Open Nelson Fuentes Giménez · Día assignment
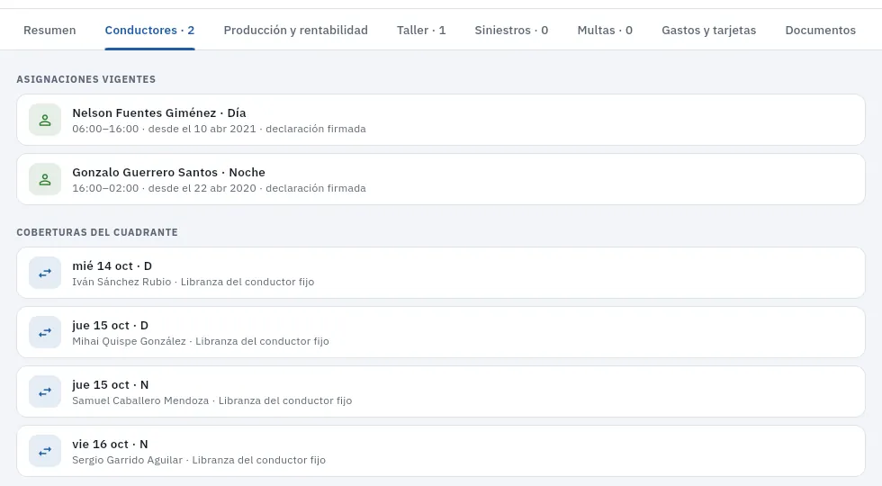The width and height of the screenshot is (882, 486). pos(441,120)
